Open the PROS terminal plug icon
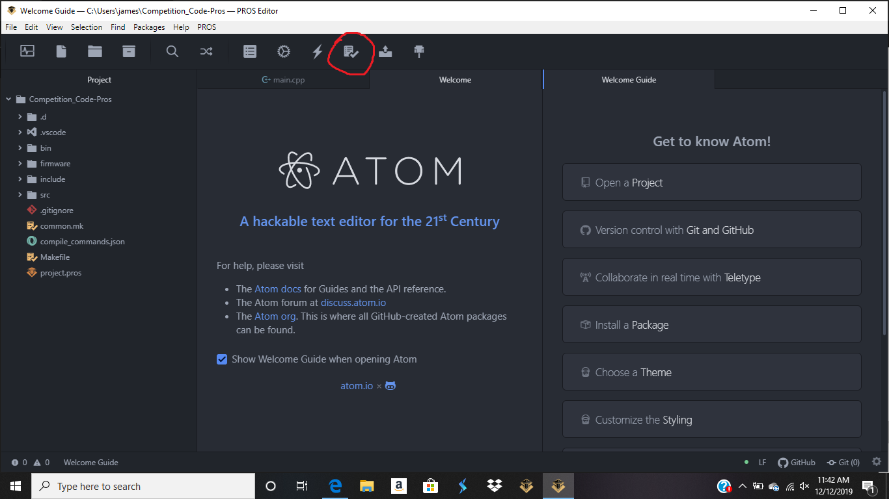Image resolution: width=889 pixels, height=499 pixels. coord(419,51)
